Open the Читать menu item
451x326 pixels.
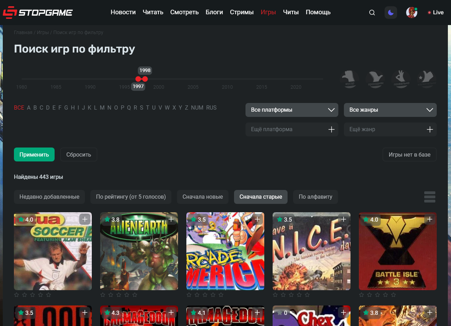tap(153, 12)
